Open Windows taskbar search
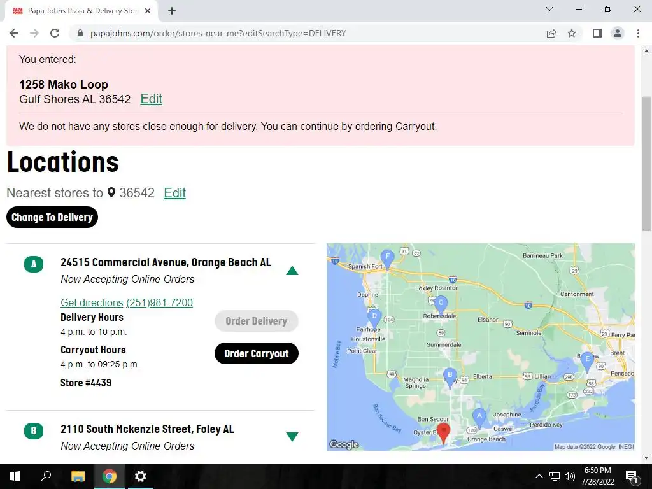The image size is (652, 489). click(46, 476)
